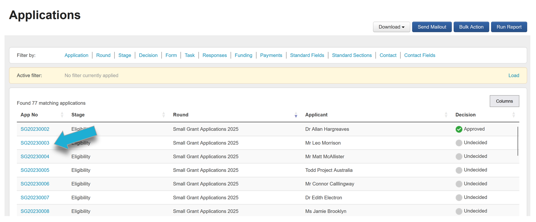Filter by Decision
536x222 pixels.
tap(148, 55)
